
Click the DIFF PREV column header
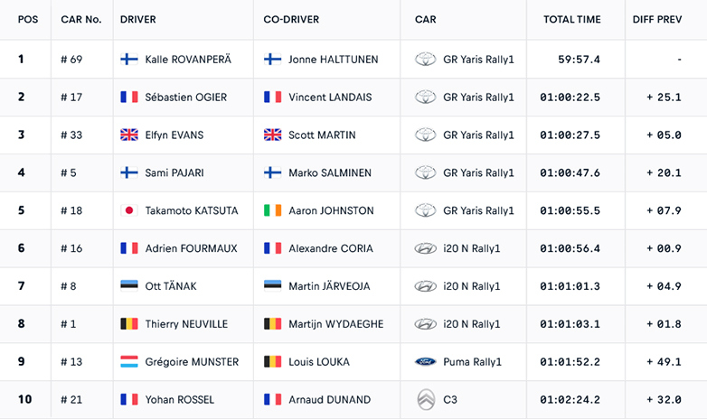[659, 19]
